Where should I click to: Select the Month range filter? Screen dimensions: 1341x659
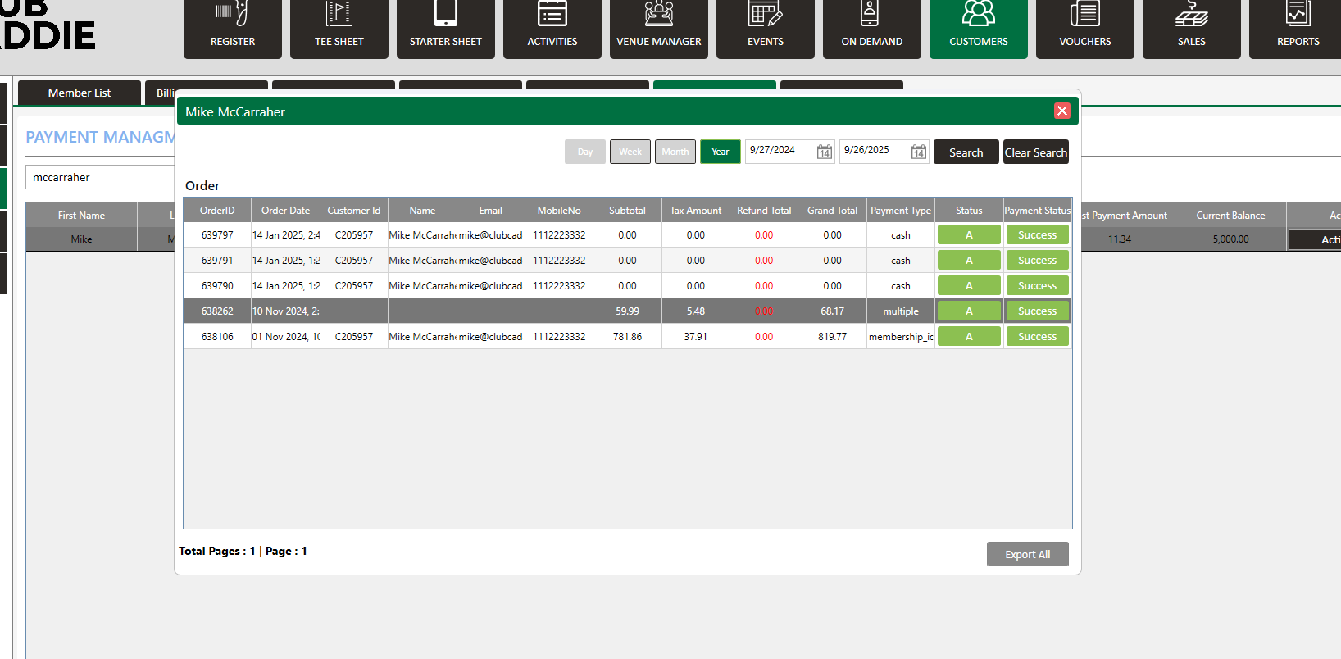[x=675, y=152]
